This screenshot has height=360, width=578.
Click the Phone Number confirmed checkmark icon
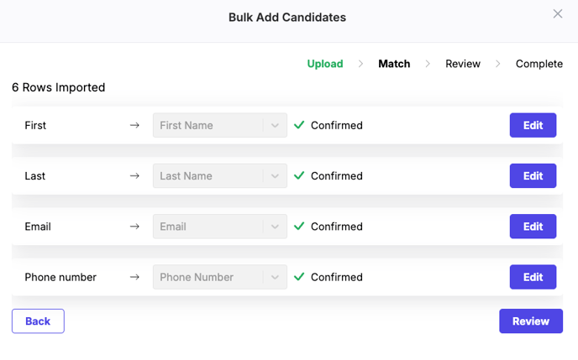coord(299,276)
